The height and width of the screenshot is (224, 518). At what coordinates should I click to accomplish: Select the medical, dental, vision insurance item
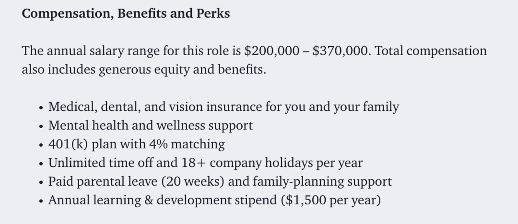(x=224, y=107)
